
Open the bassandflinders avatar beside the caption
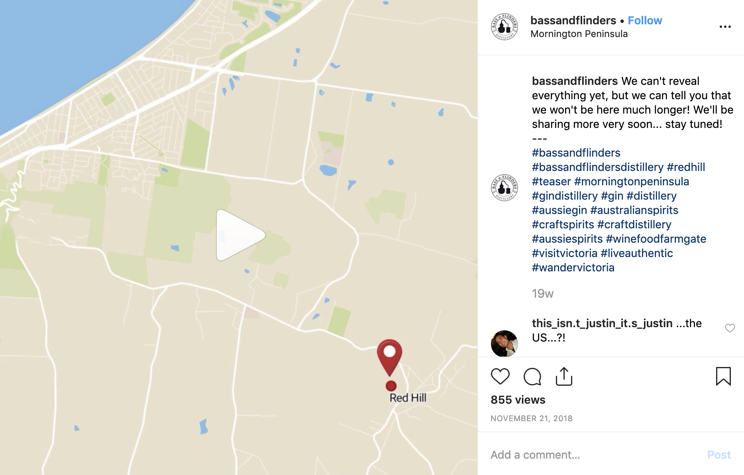pos(504,187)
